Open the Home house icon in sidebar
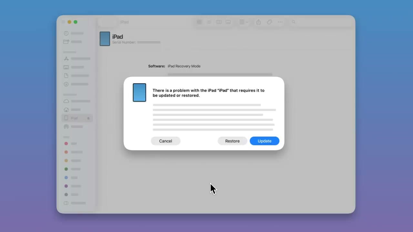413x232 pixels. (66, 110)
